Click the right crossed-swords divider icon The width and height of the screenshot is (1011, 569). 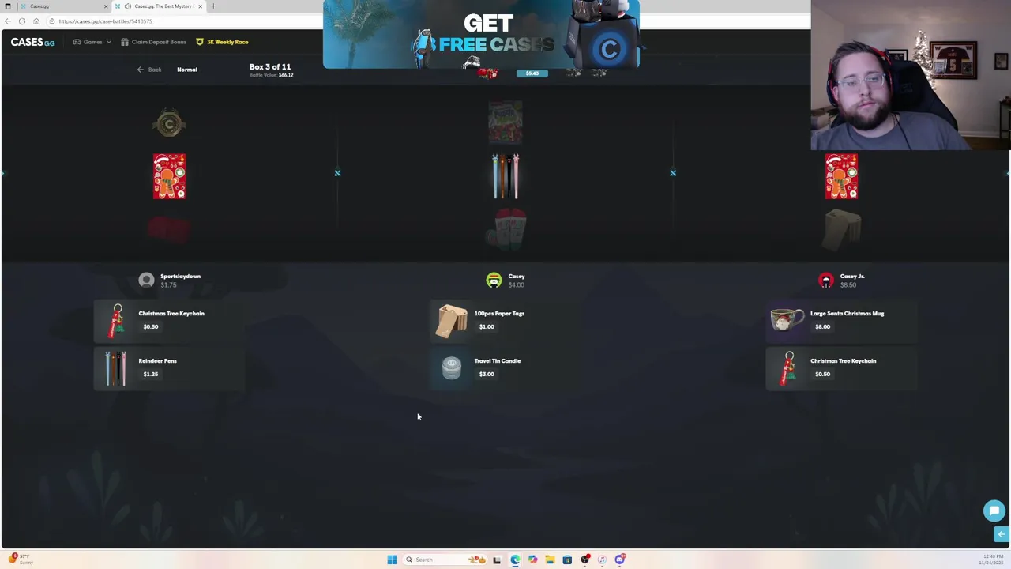point(673,173)
